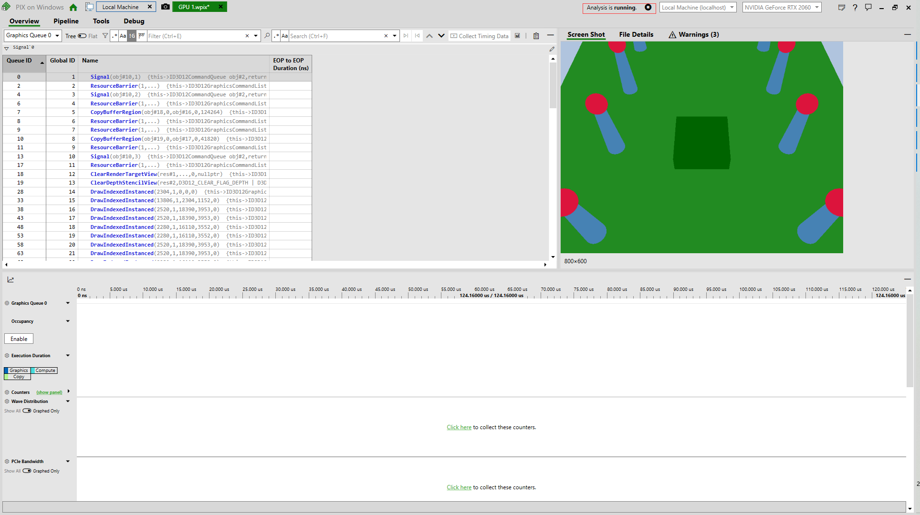The width and height of the screenshot is (920, 515).
Task: Click the timeline graph icon
Action: coord(10,279)
